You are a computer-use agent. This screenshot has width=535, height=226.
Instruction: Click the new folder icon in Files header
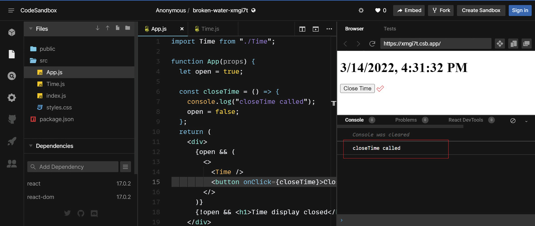[x=127, y=28]
